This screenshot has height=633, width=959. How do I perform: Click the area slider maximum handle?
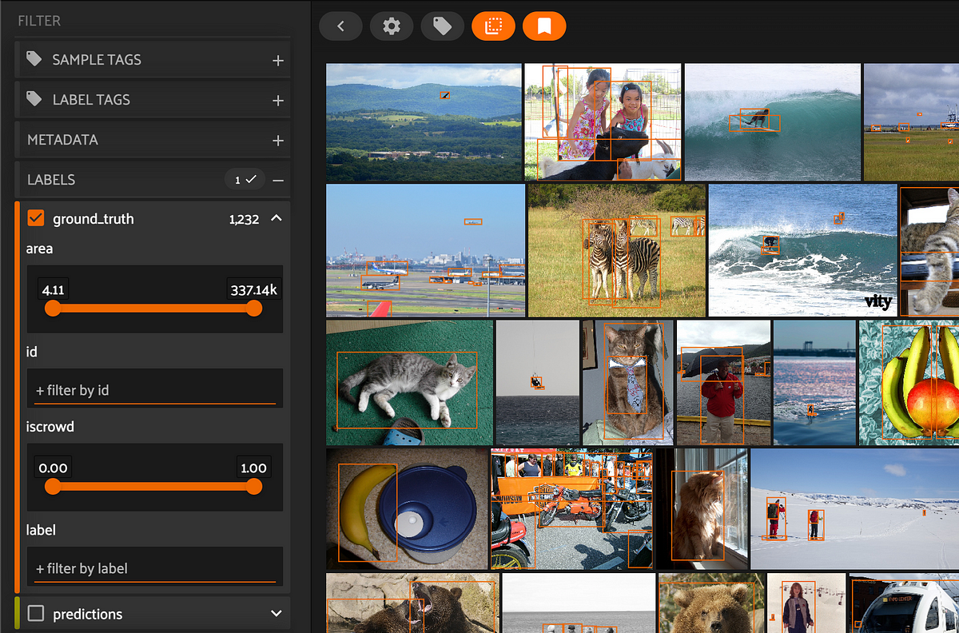(254, 309)
